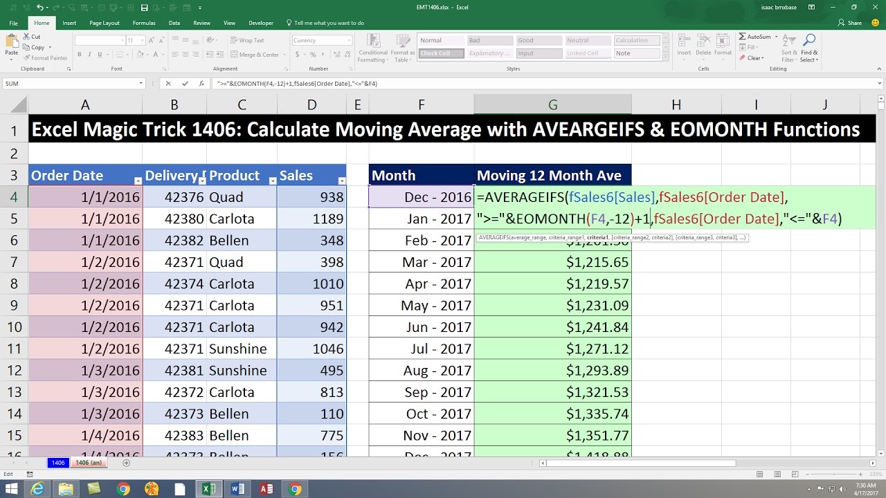This screenshot has height=498, width=886.
Task: Open the Formulas ribbon tab
Action: 144,23
